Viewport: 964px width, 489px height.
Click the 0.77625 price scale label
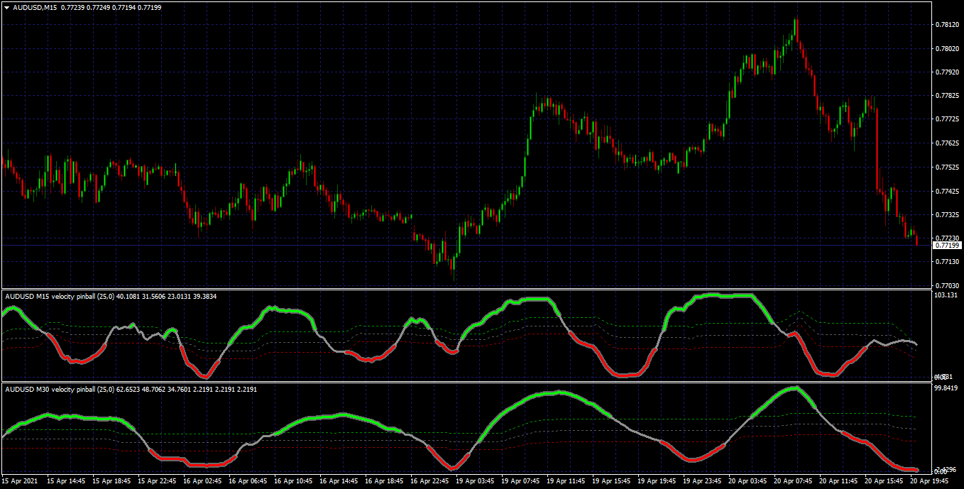click(x=946, y=143)
